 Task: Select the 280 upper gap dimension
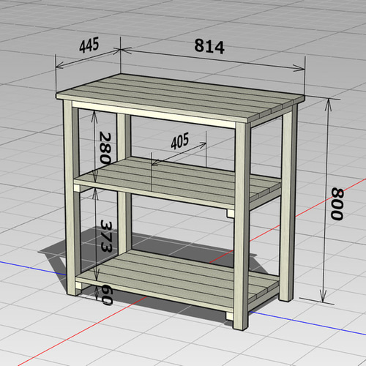pos(105,148)
